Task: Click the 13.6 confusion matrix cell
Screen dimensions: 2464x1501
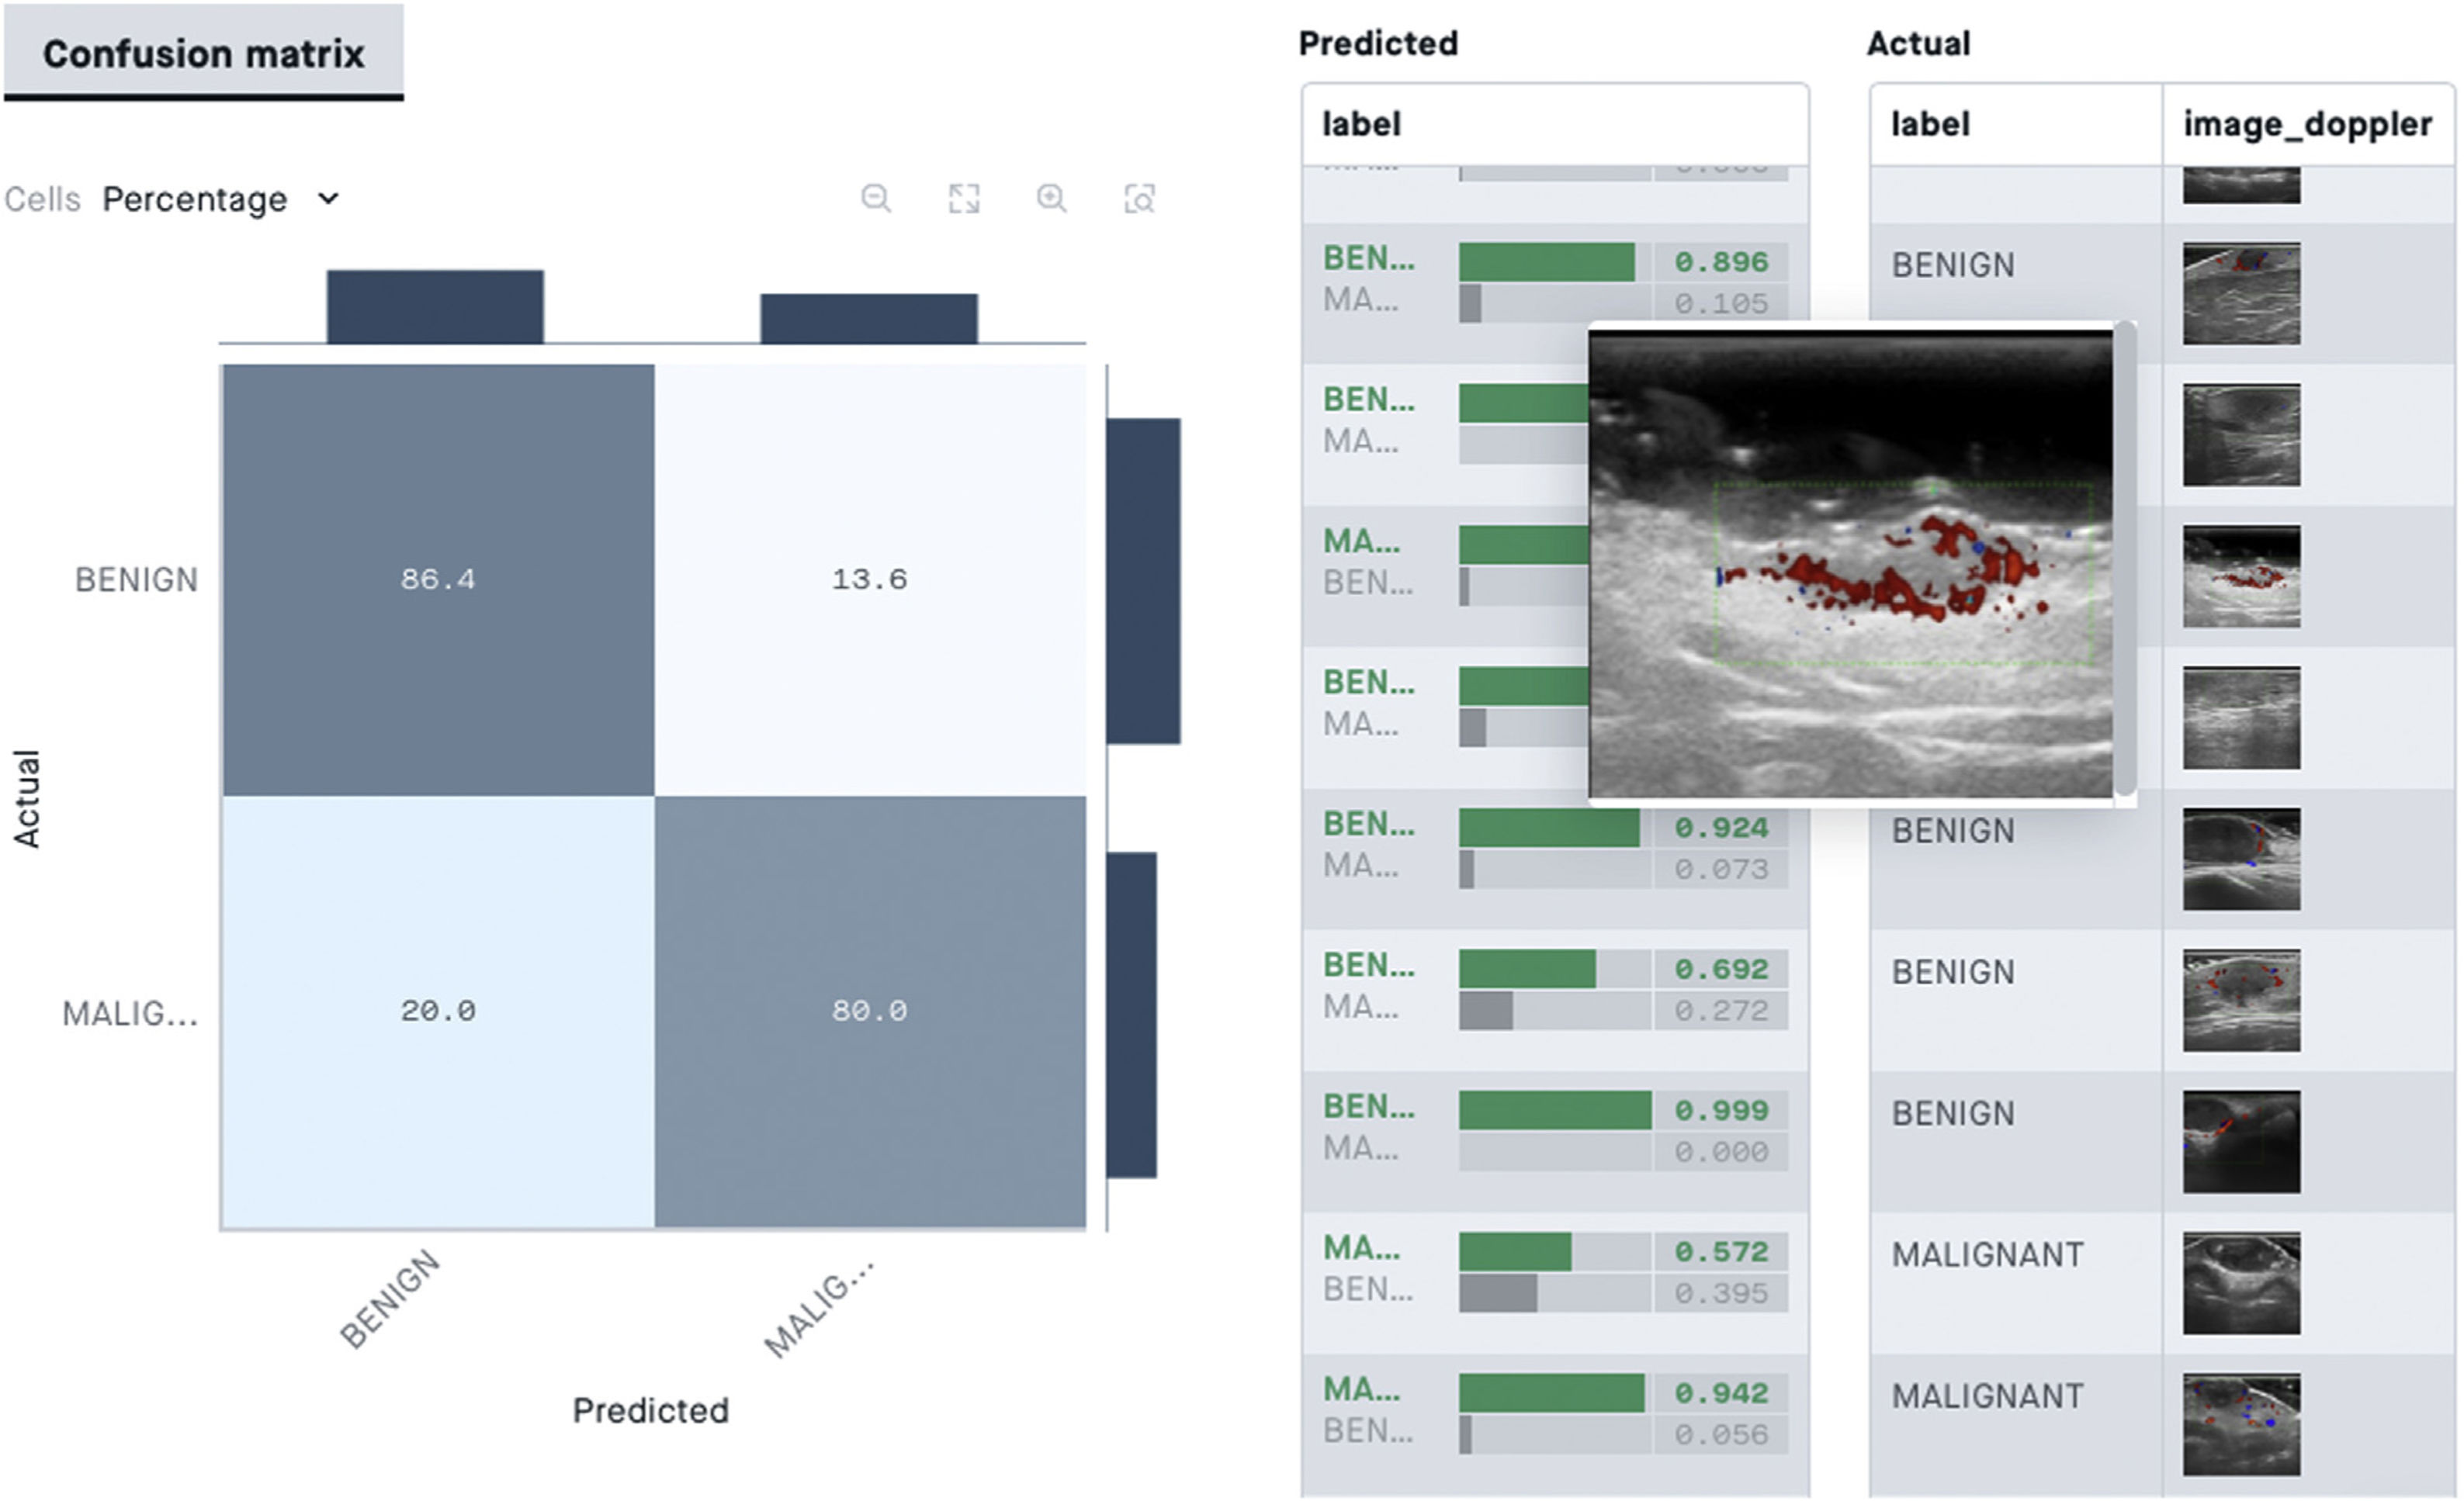Action: tap(870, 579)
